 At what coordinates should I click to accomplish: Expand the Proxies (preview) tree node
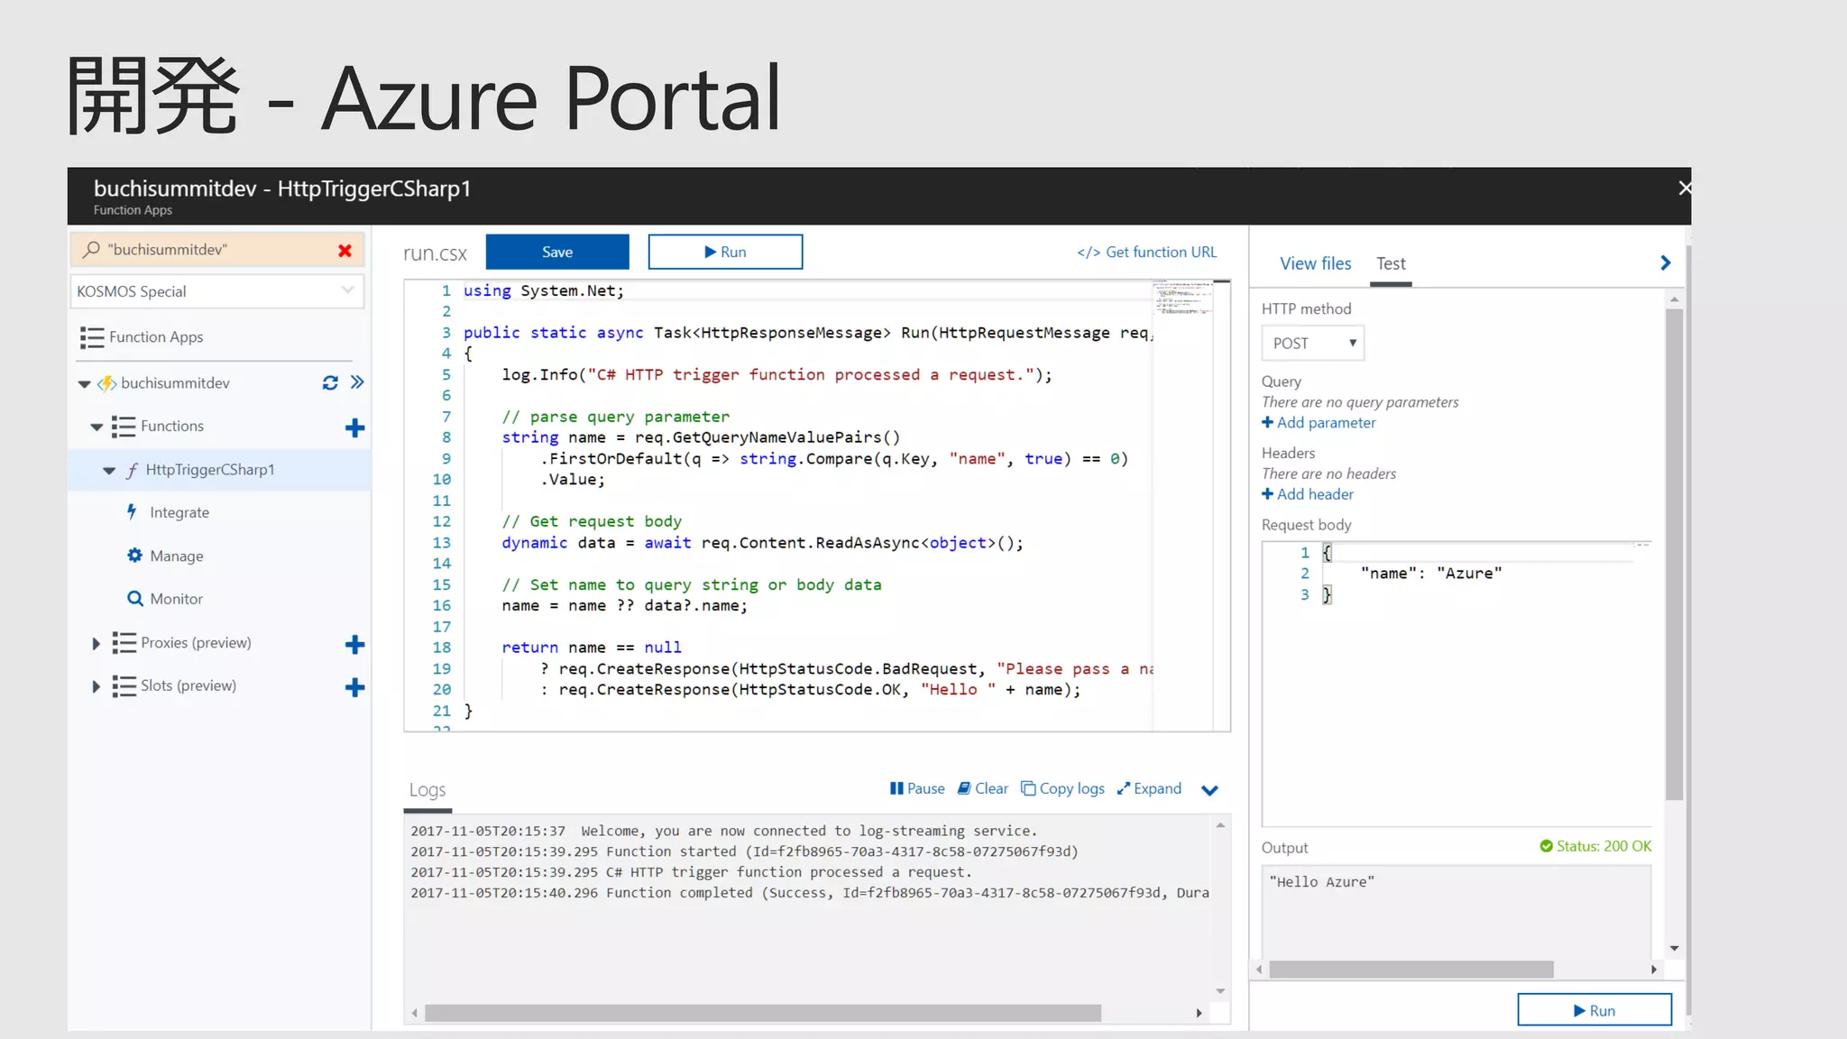coord(96,643)
